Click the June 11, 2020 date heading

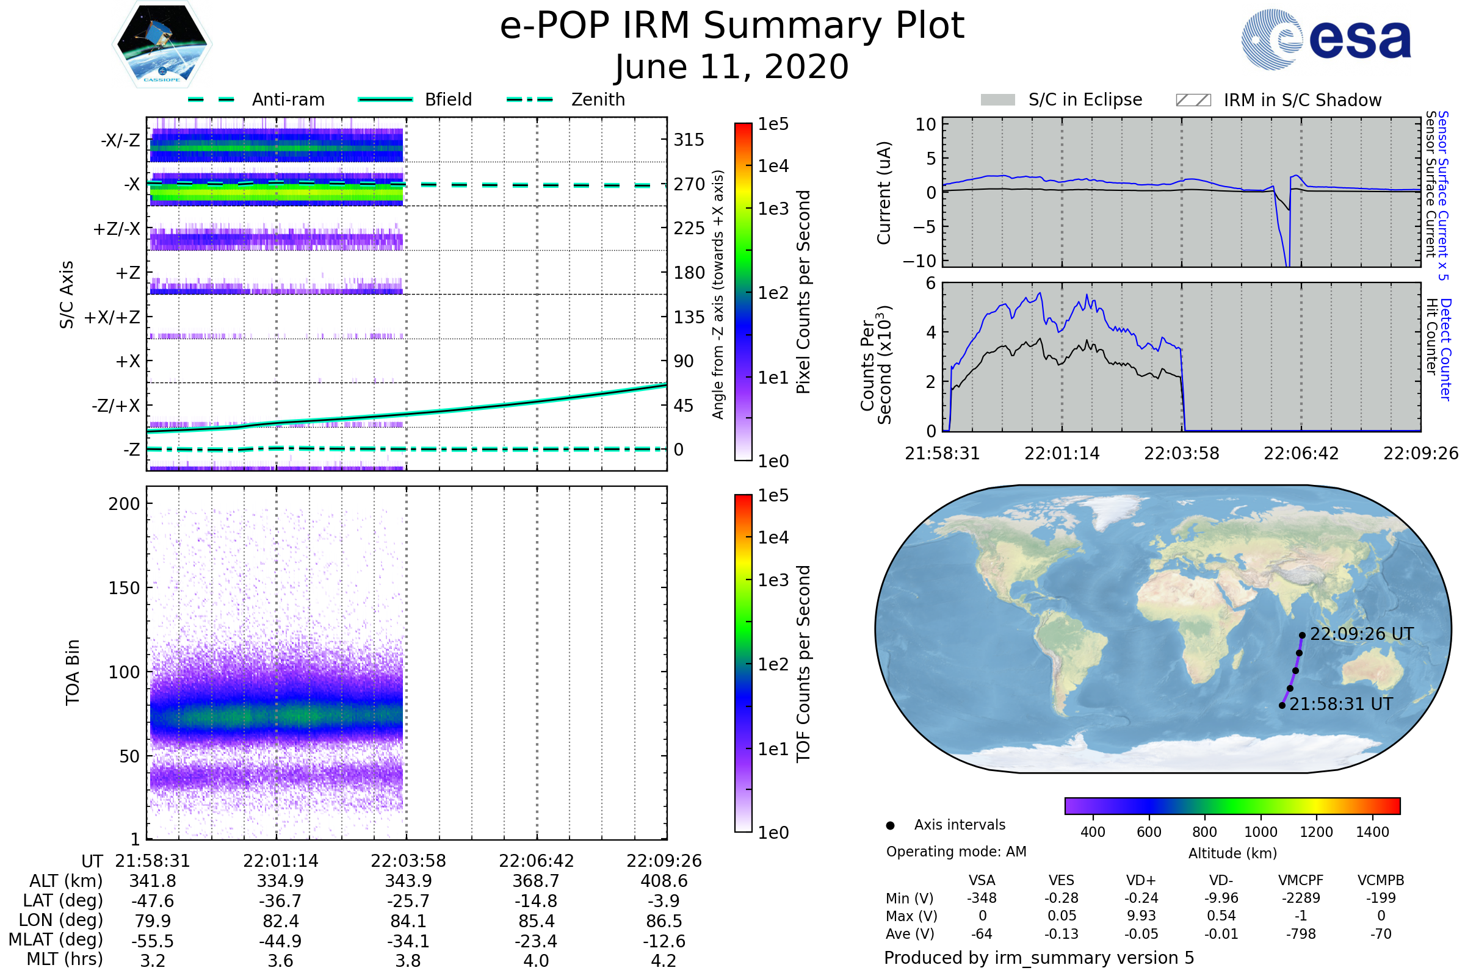click(732, 66)
